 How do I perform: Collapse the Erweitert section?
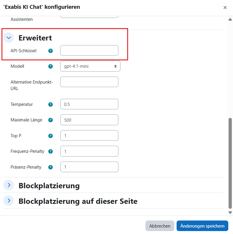(9, 38)
